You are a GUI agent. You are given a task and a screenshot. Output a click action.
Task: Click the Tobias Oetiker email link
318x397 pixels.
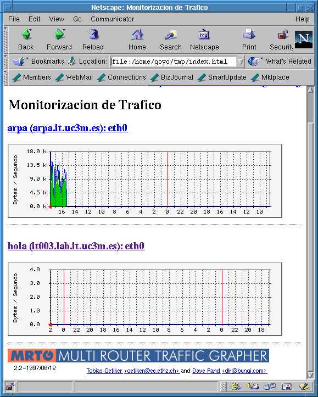click(133, 371)
